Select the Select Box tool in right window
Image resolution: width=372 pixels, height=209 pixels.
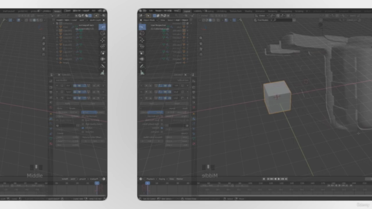click(x=142, y=27)
